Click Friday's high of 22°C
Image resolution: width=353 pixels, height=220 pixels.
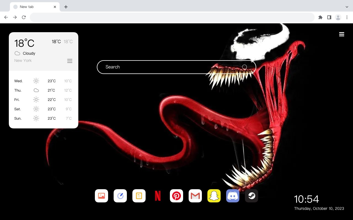click(x=52, y=100)
